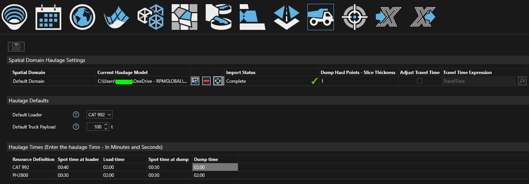Open the open-pit mine icon in toolbar
The width and height of the screenshot is (529, 184).
click(x=15, y=17)
